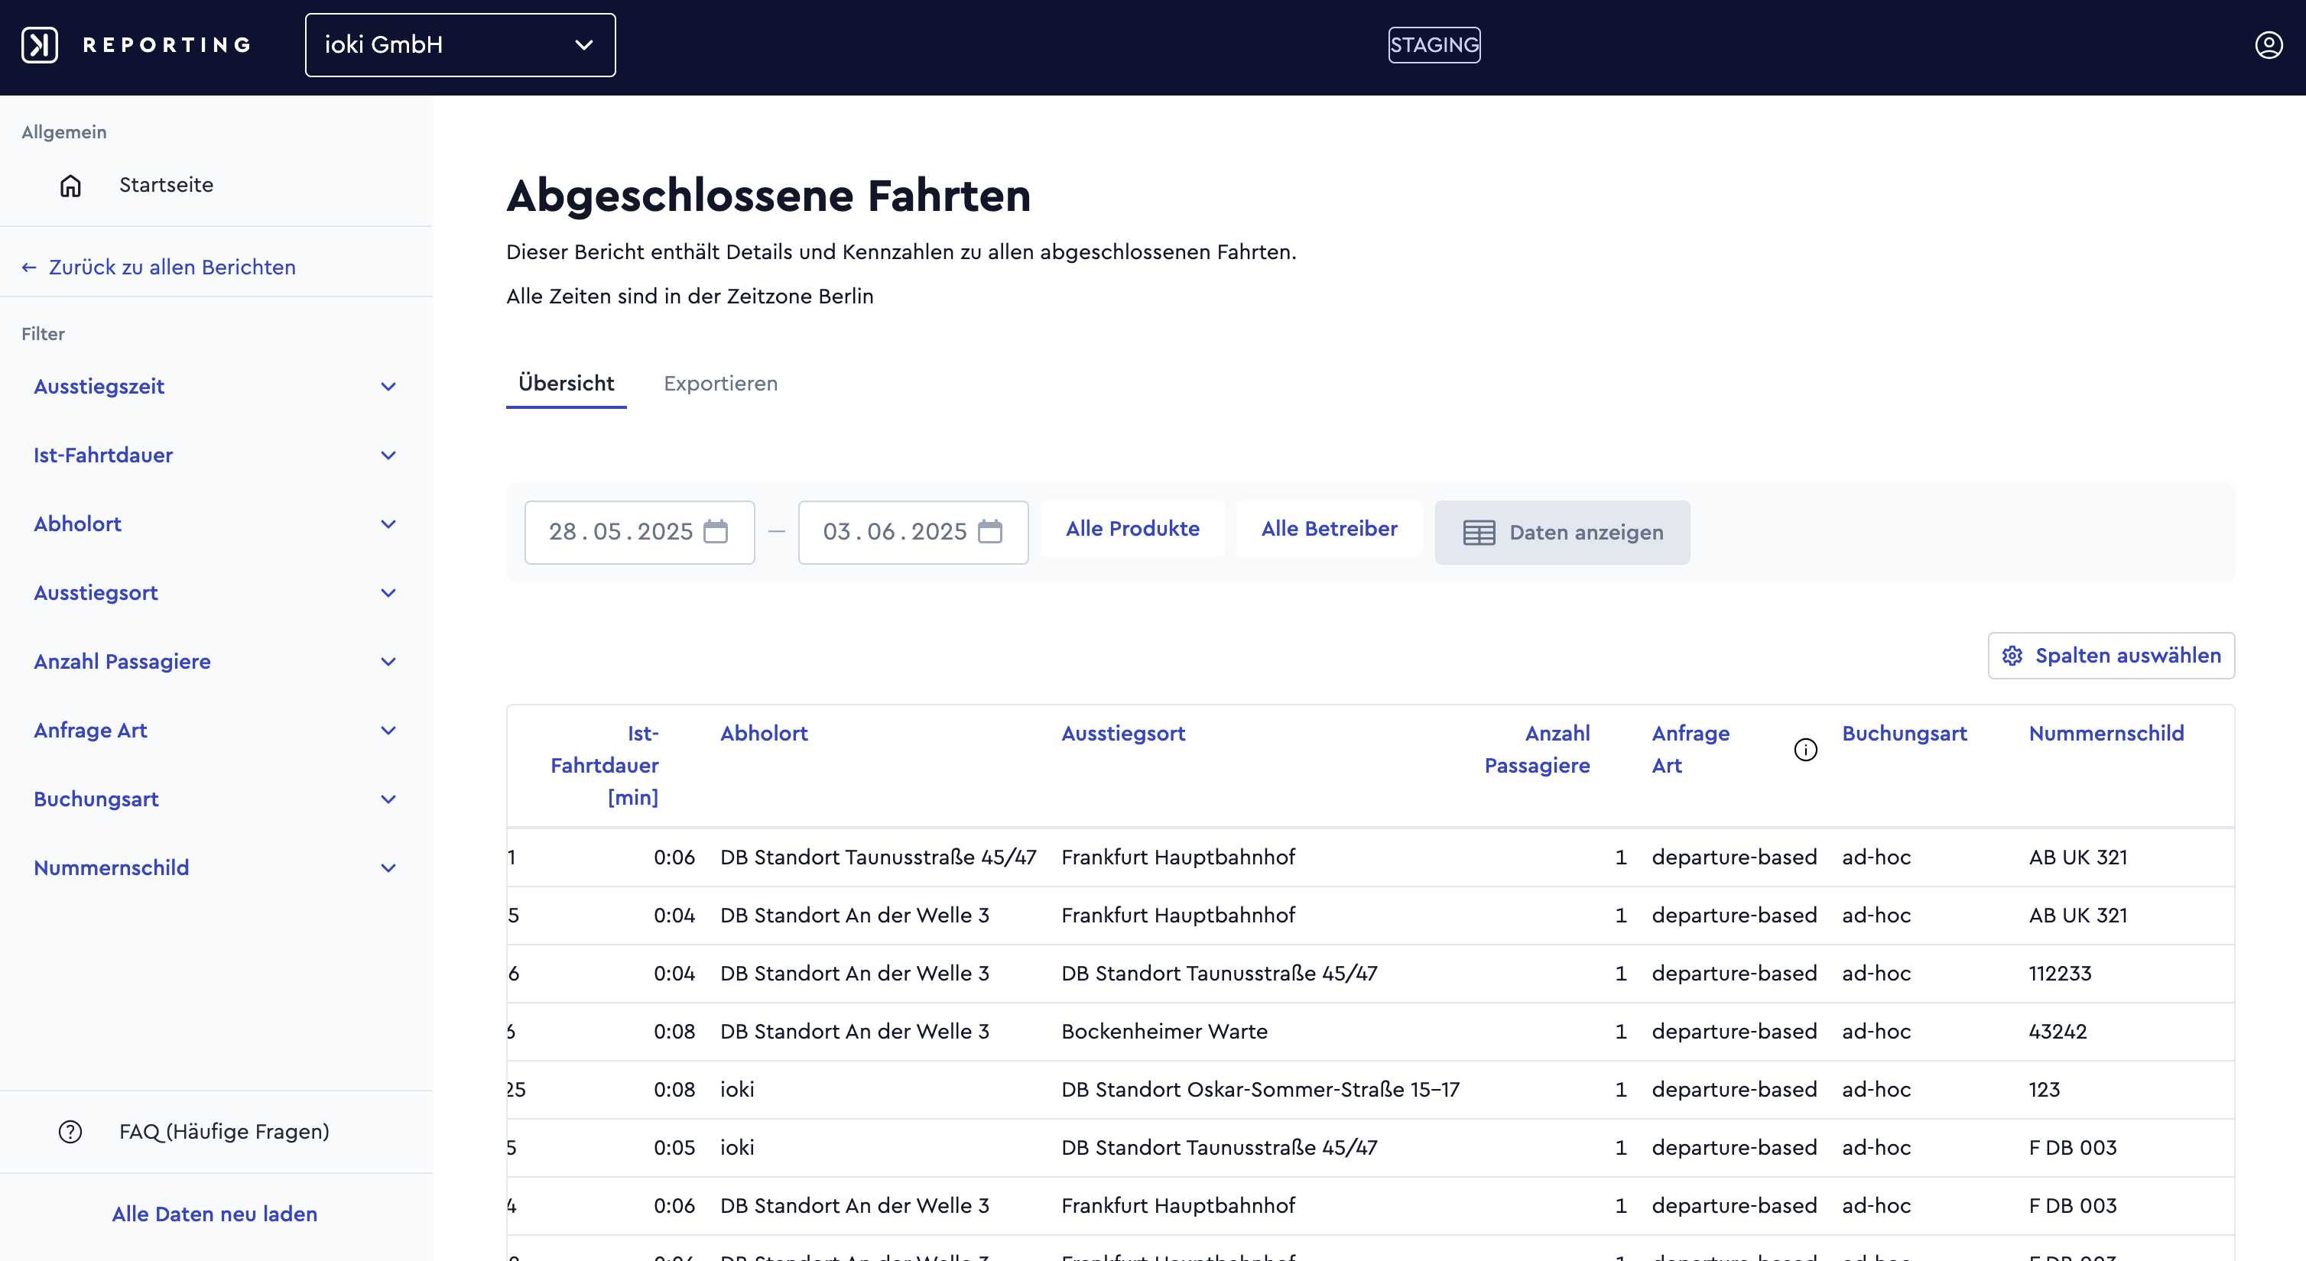The image size is (2306, 1261).
Task: Expand the Anzahl Passagiere filter
Action: [x=215, y=663]
